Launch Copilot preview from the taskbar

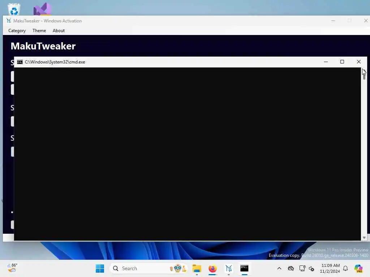pyautogui.click(x=358, y=268)
